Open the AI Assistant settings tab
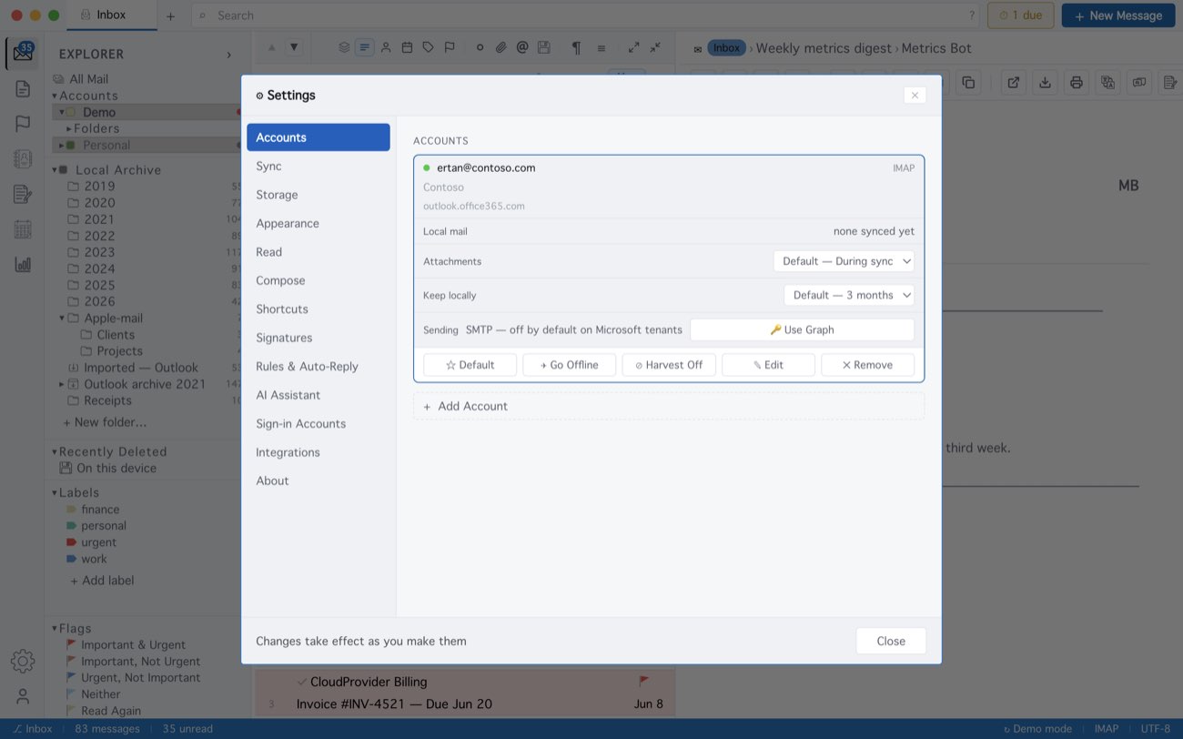Screen dimensions: 1183x739 click(x=318, y=395)
